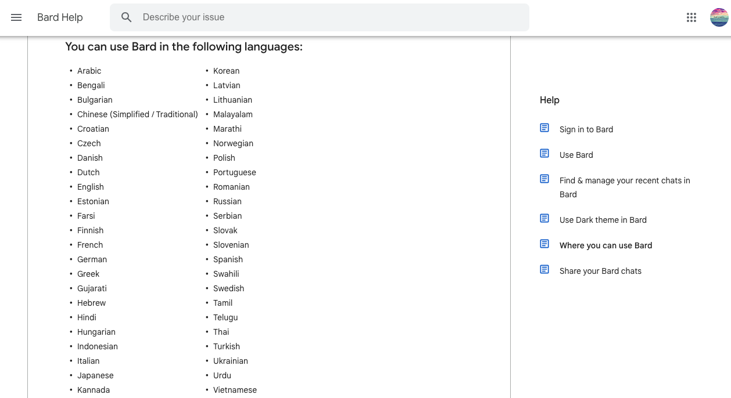Select the Bulgarian list item
Screen dimensions: 731x398
95,100
